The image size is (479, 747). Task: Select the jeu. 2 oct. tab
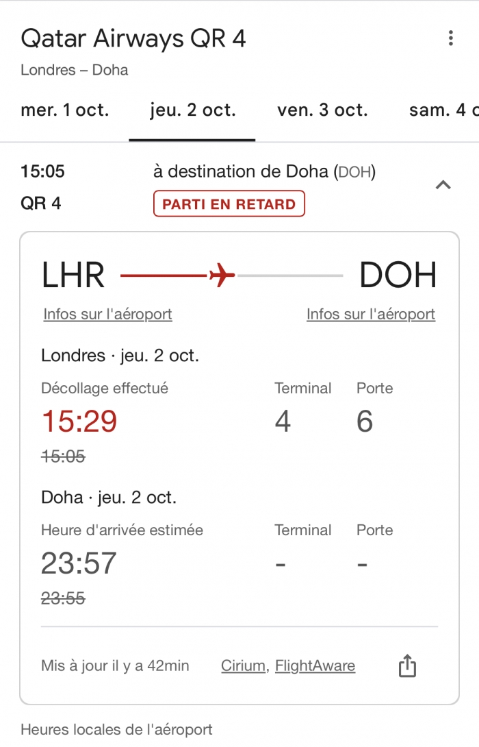click(192, 110)
